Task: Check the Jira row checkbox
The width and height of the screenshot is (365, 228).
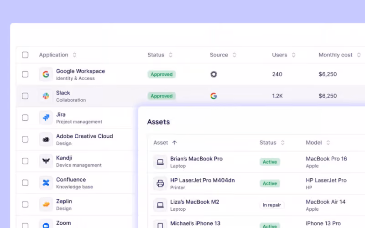Action: pyautogui.click(x=25, y=118)
